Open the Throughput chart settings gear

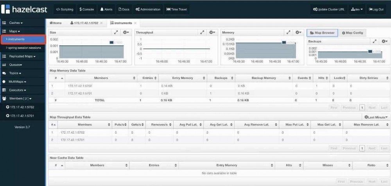212,32
